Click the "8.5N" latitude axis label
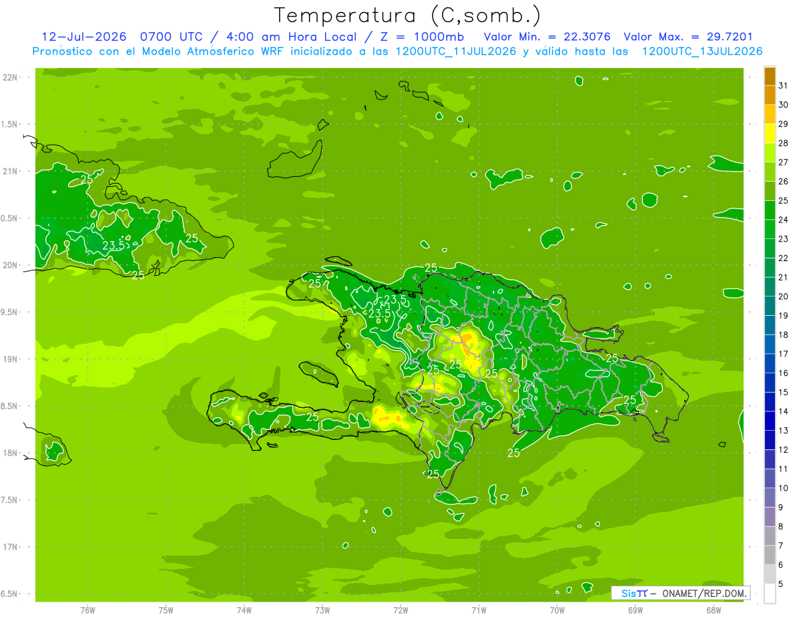801x619 pixels. pos(9,406)
